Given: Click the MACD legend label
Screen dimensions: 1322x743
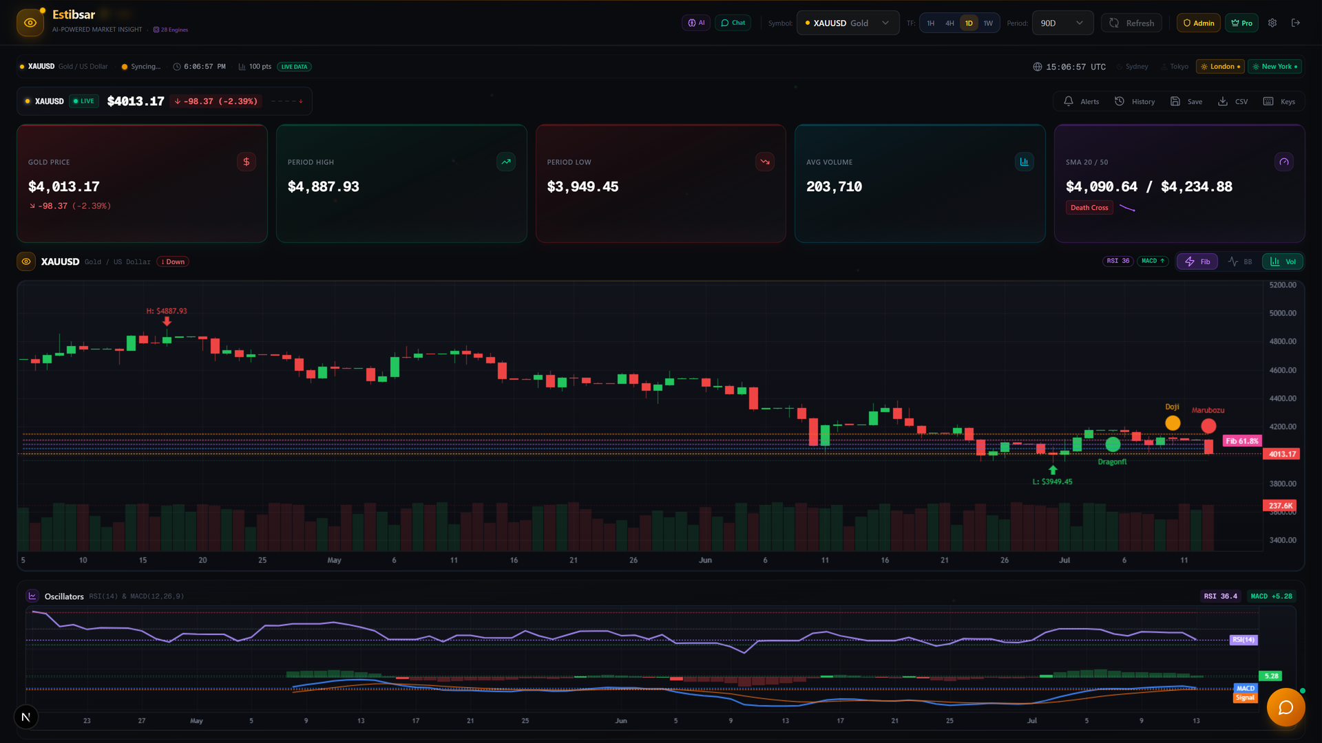Looking at the screenshot, I should (x=1245, y=689).
